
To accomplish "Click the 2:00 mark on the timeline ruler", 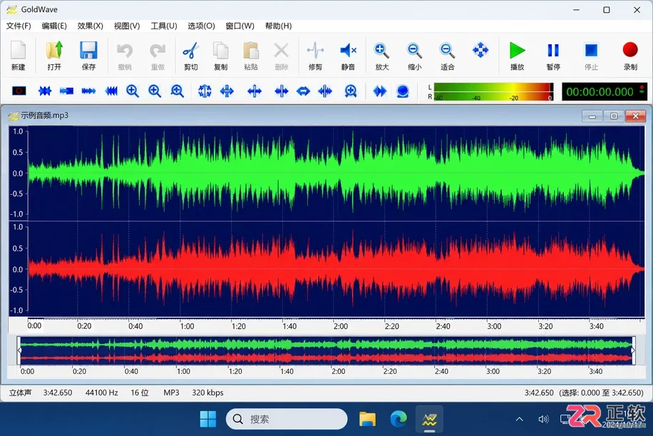I will click(x=341, y=326).
